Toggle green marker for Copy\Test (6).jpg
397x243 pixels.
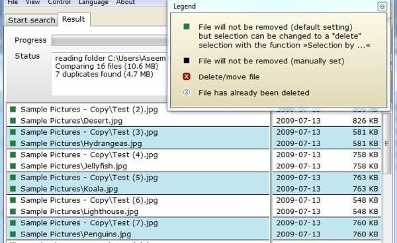coord(13,200)
